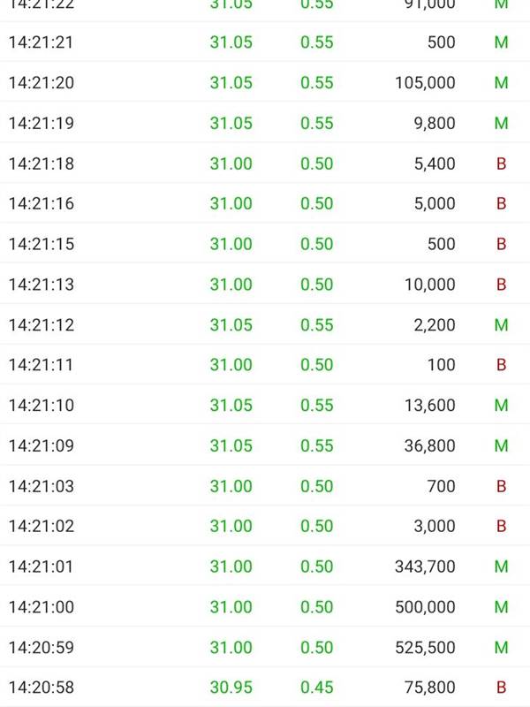The height and width of the screenshot is (707, 530).
Task: Click the 100 volume trade at 14:21:11
Action: pos(441,364)
